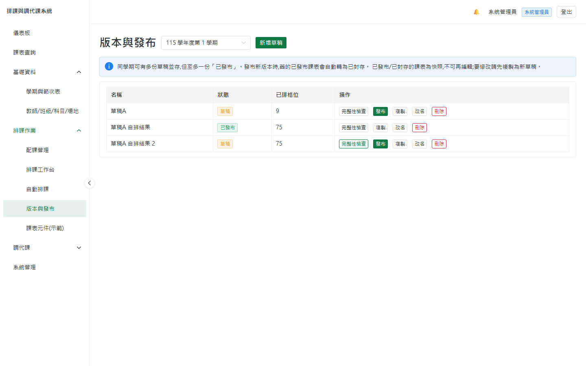Open 學期與節次表 page
Viewport: 586px width, 366px height.
coord(45,91)
